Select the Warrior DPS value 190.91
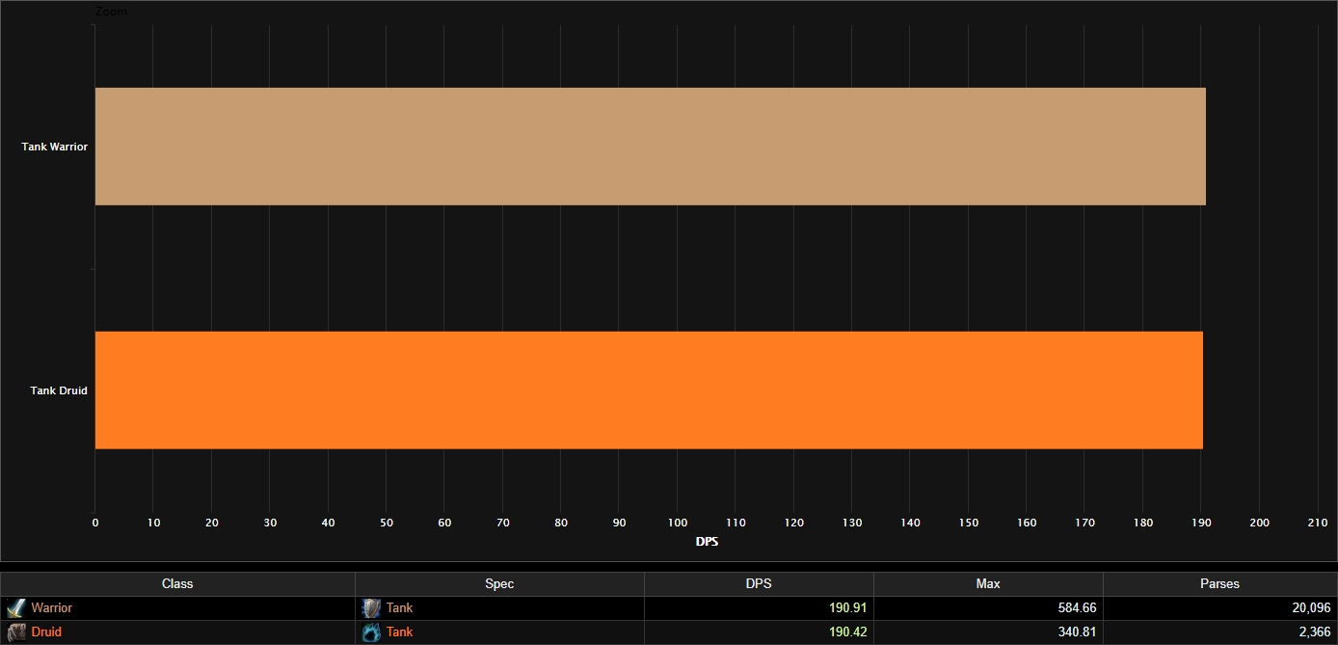 pyautogui.click(x=848, y=608)
